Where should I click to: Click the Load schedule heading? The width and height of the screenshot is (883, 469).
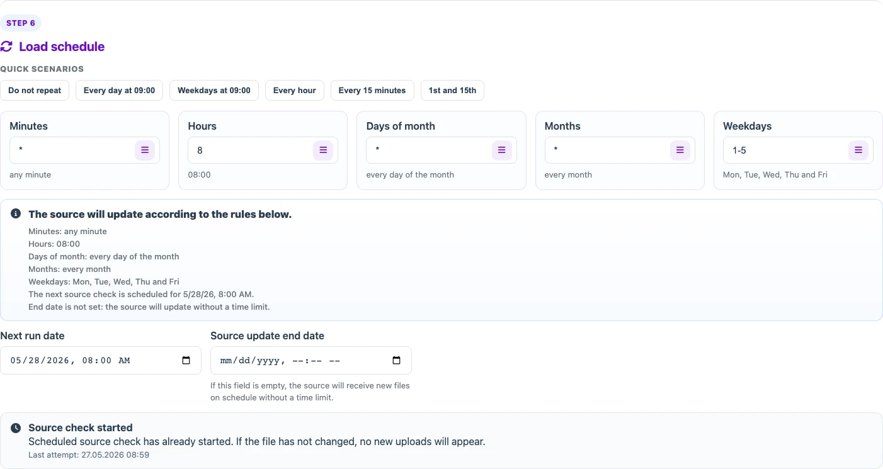pos(62,47)
